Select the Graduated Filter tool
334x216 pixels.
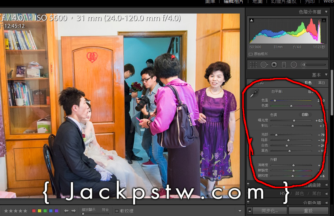[284, 65]
